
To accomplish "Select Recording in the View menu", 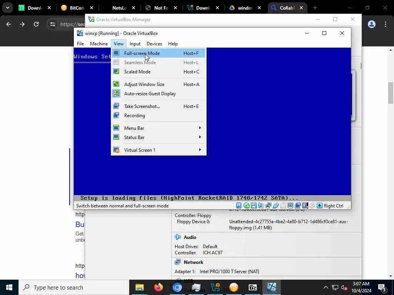I will [159, 115].
